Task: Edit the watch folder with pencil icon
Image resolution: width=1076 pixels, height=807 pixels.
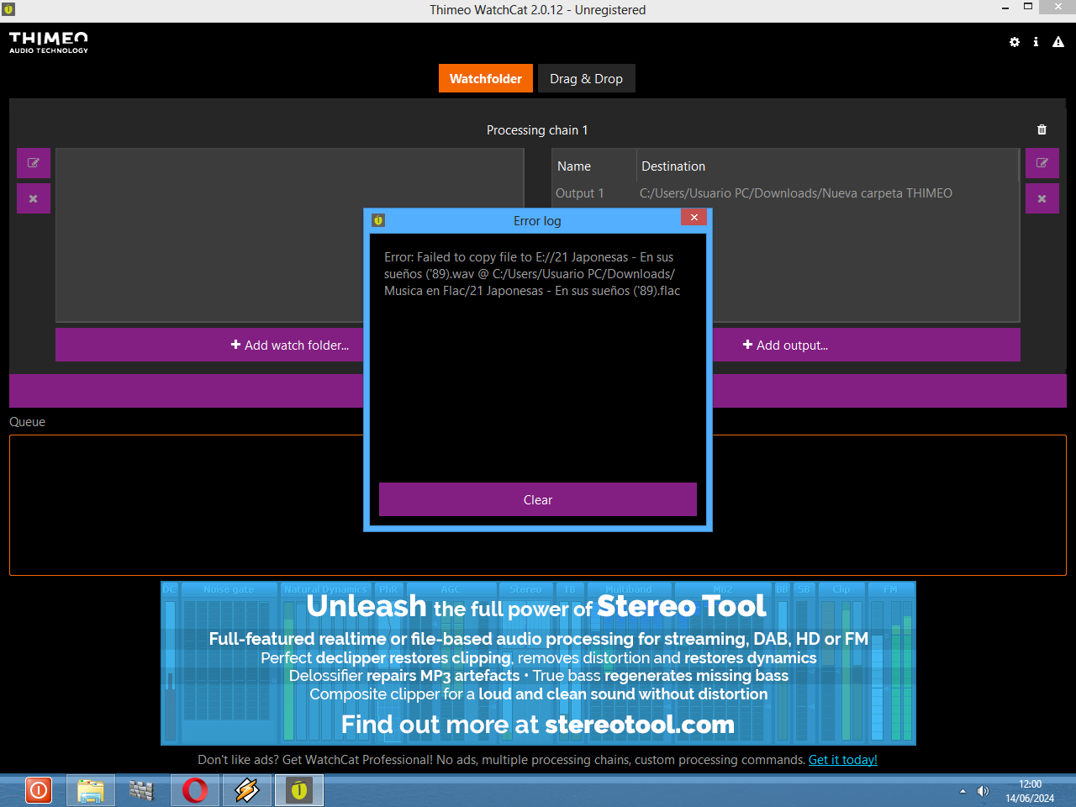Action: point(34,163)
